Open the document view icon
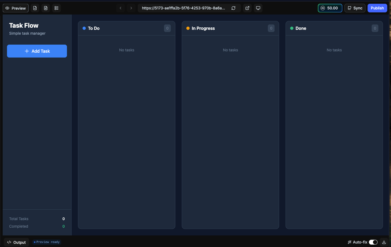This screenshot has height=247, width=391. (46, 8)
